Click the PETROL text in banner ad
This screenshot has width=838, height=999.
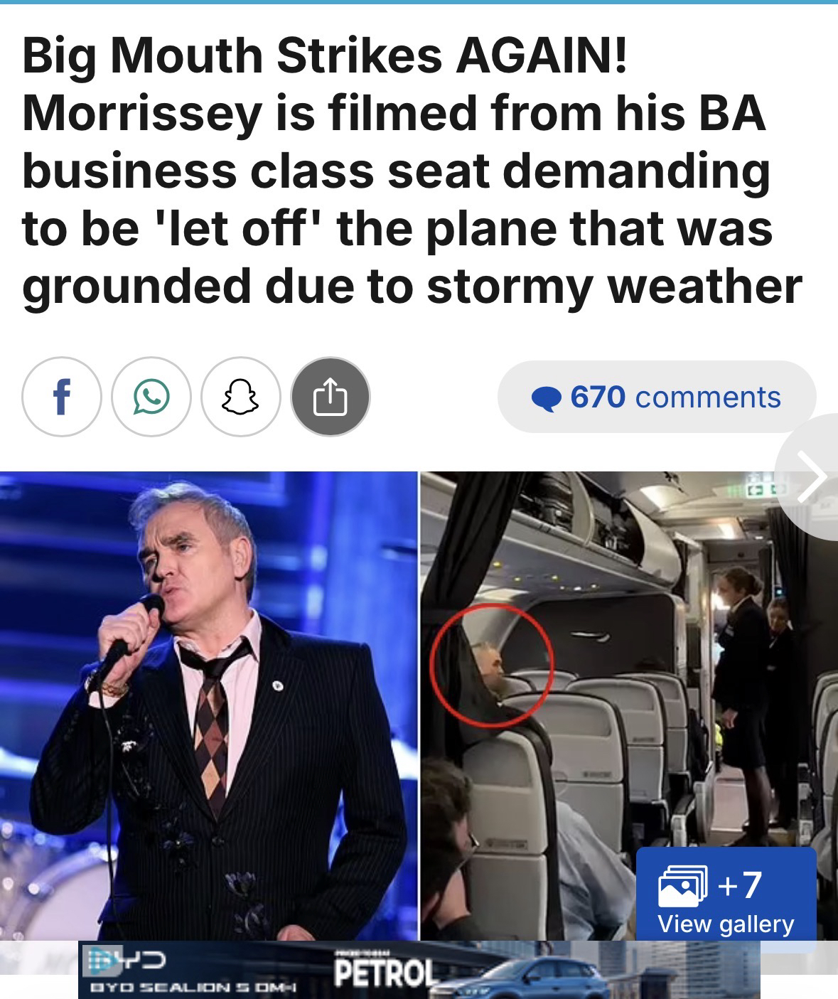[x=384, y=973]
